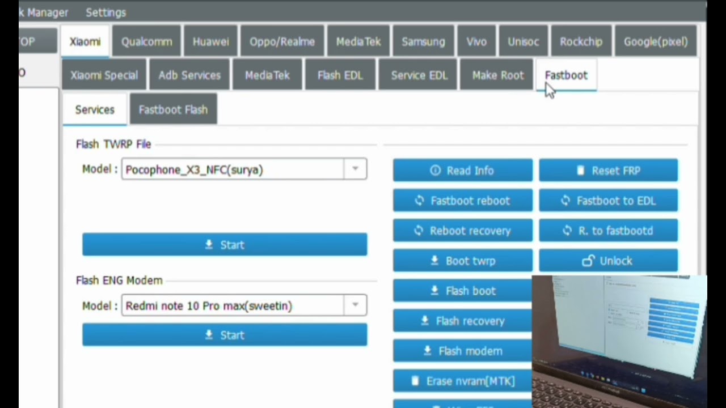Click the Flash TWRP File heading
The image size is (726, 408).
113,144
